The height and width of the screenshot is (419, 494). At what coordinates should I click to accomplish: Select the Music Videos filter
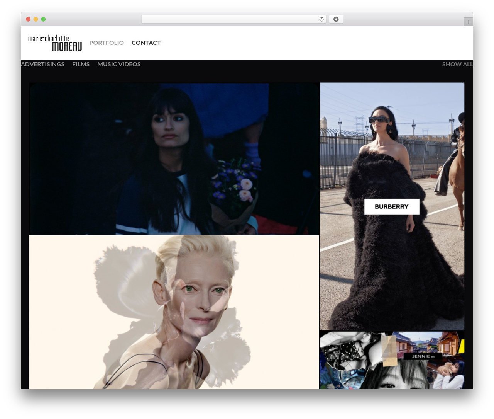(x=119, y=64)
